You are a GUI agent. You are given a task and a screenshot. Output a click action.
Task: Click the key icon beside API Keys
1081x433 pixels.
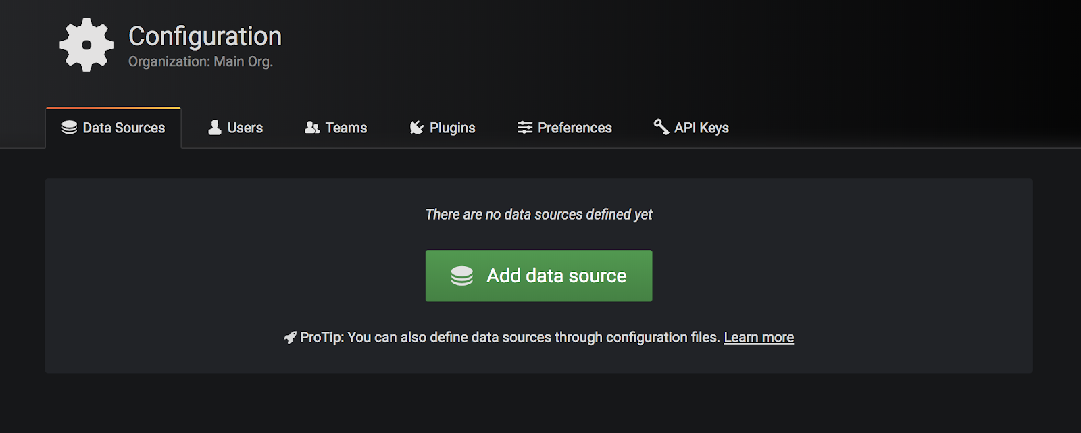tap(661, 126)
